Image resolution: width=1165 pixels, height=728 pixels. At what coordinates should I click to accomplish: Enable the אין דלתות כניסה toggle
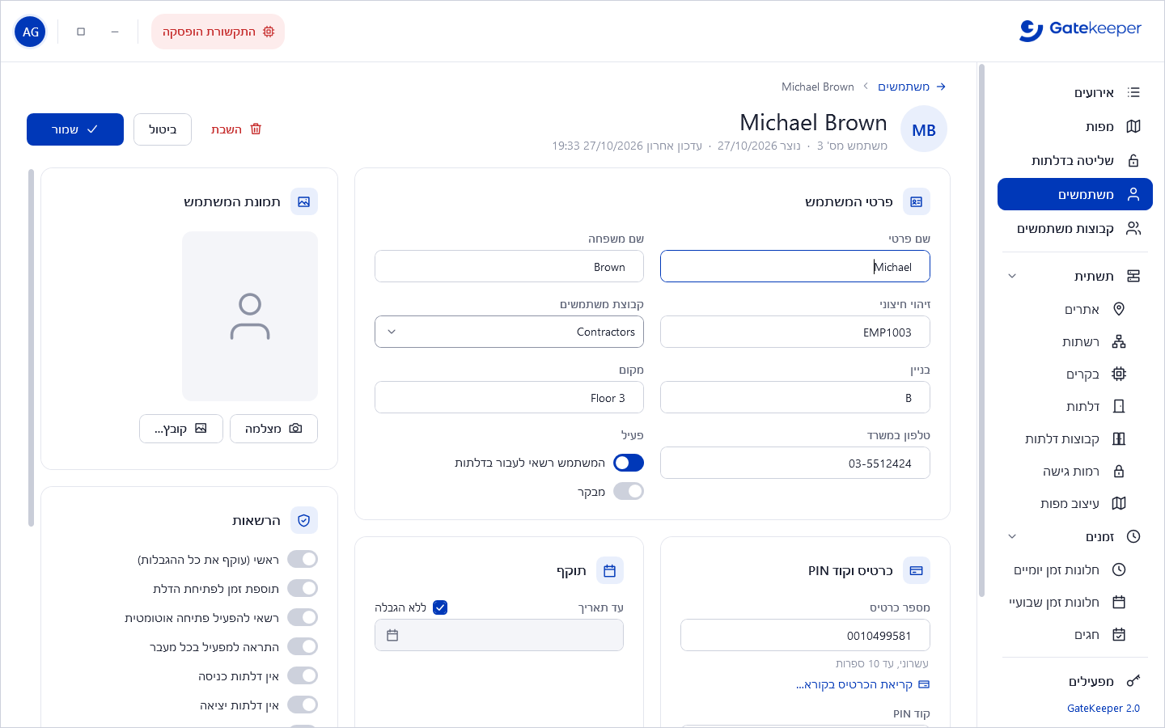point(303,675)
